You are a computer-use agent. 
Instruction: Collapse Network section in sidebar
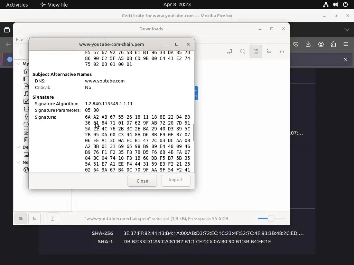(x=18, y=162)
